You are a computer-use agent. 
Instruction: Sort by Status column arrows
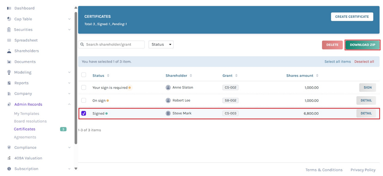[x=108, y=76]
